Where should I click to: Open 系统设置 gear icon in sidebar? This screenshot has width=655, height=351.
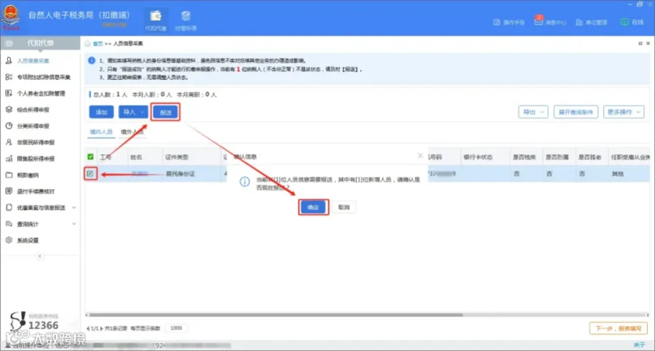click(9, 240)
